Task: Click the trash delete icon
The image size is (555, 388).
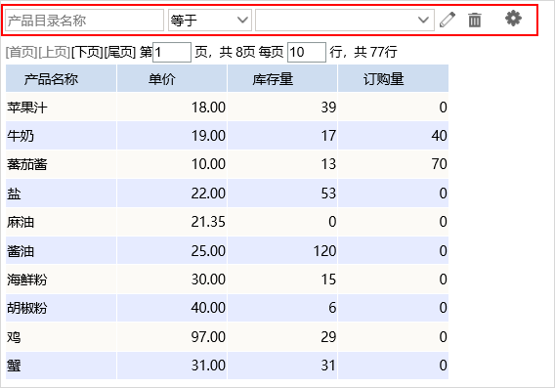Action: (475, 20)
